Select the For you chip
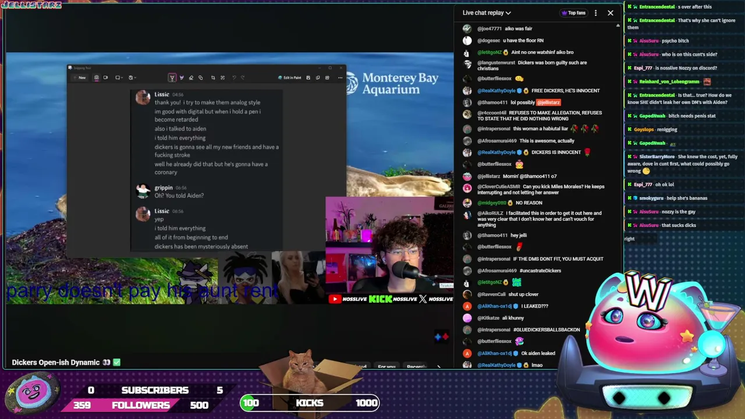 tap(386, 367)
